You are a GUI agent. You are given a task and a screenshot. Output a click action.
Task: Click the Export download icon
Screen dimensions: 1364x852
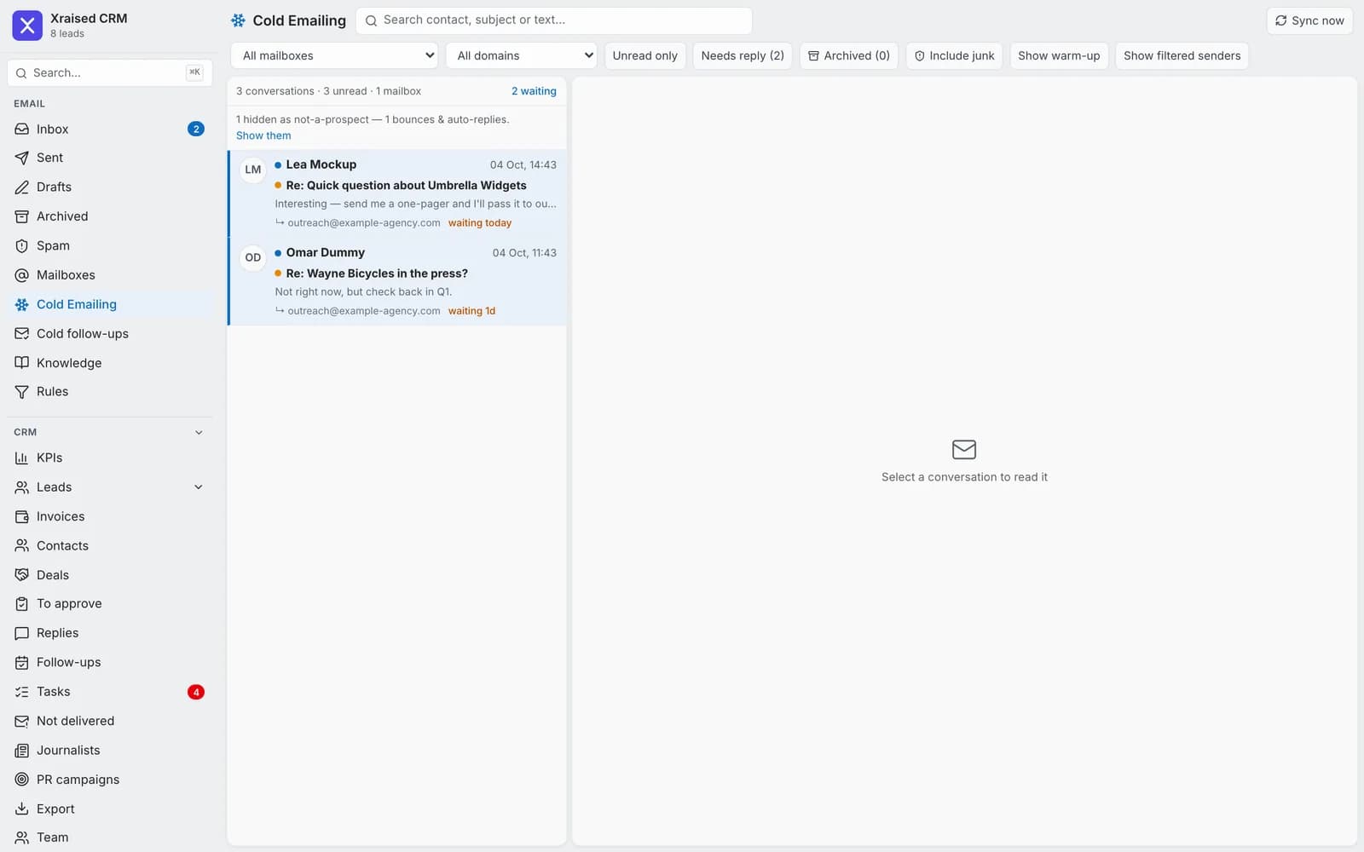22,809
